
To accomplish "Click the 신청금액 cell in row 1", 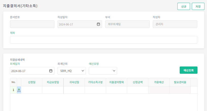I will [x=137, y=90].
